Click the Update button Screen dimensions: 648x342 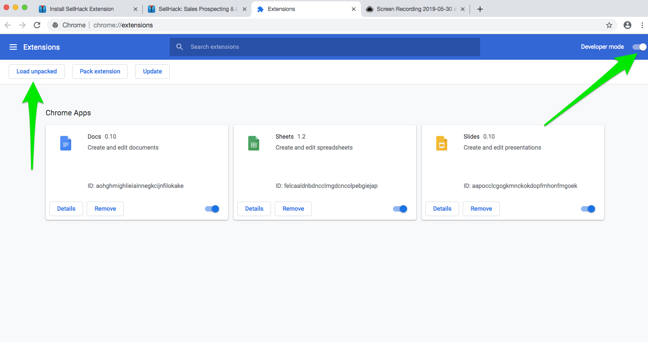point(152,72)
